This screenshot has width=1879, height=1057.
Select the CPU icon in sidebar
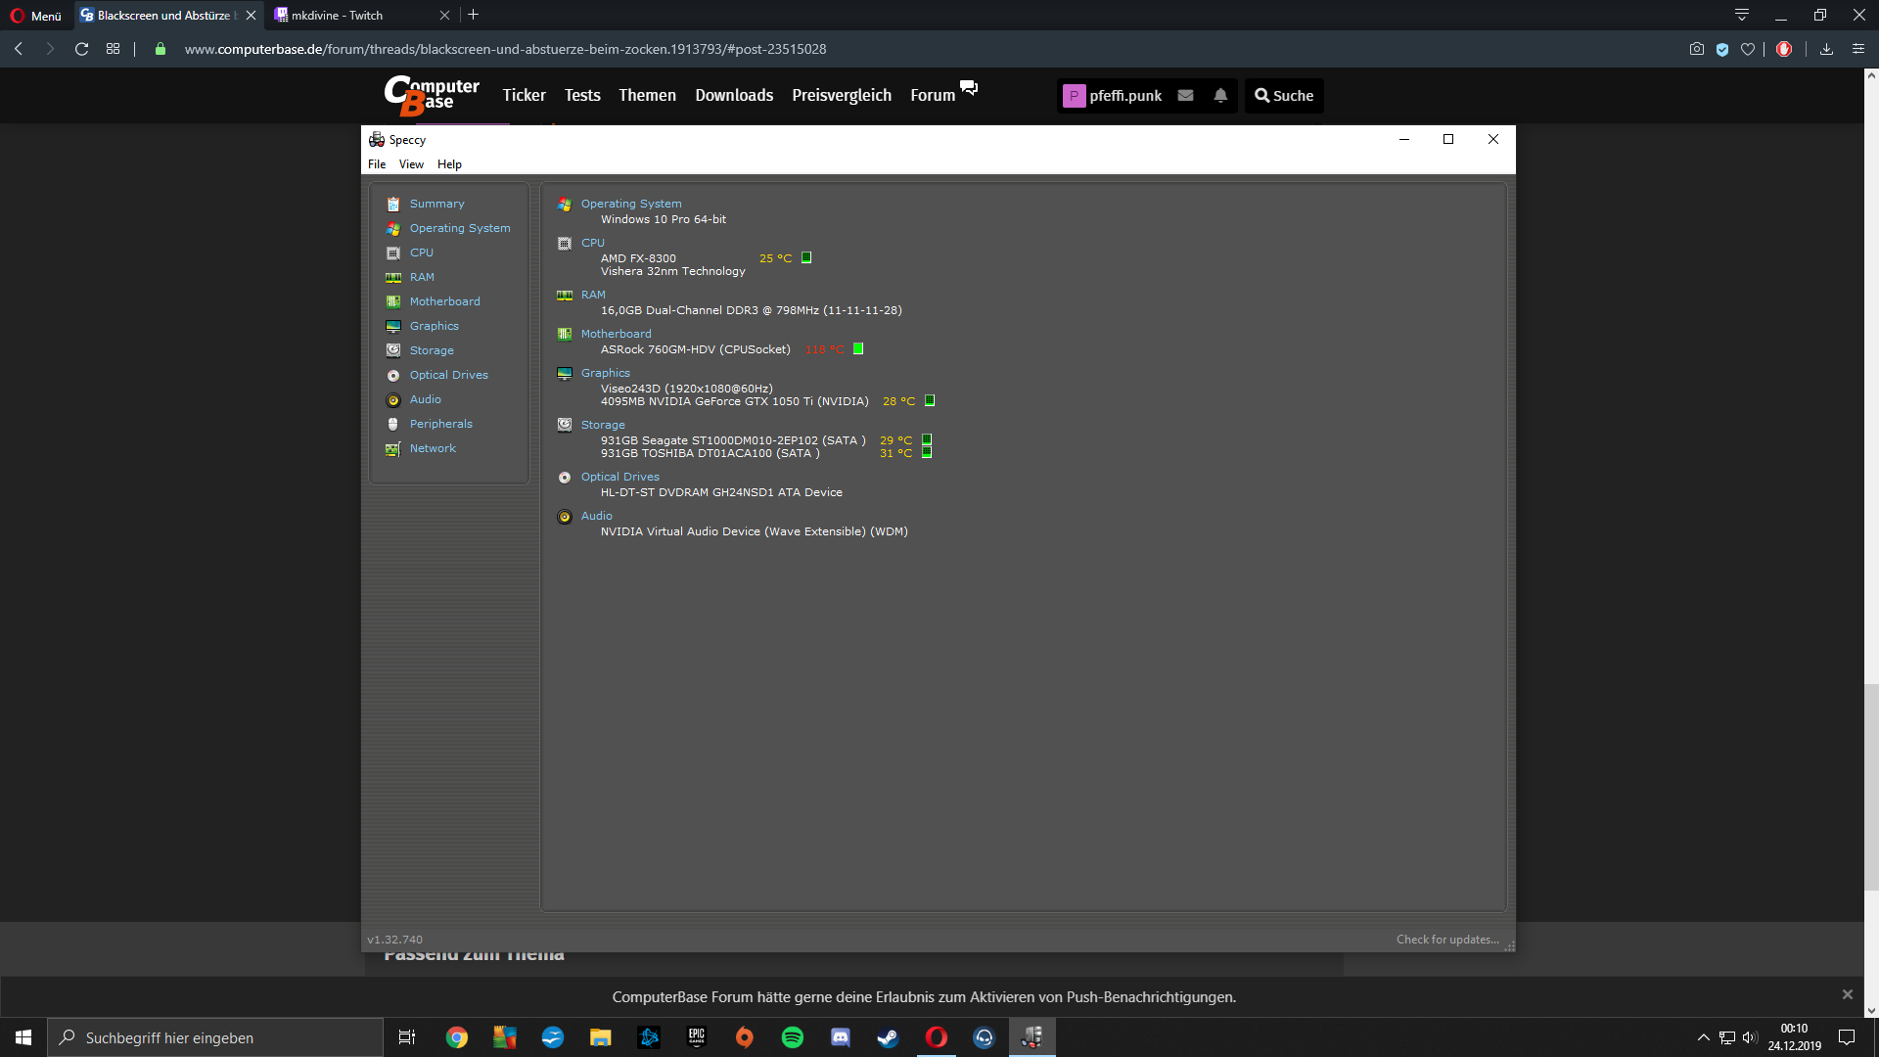393,253
